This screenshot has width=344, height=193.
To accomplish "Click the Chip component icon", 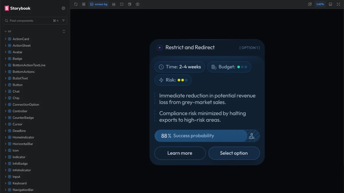I will click(x=10, y=98).
